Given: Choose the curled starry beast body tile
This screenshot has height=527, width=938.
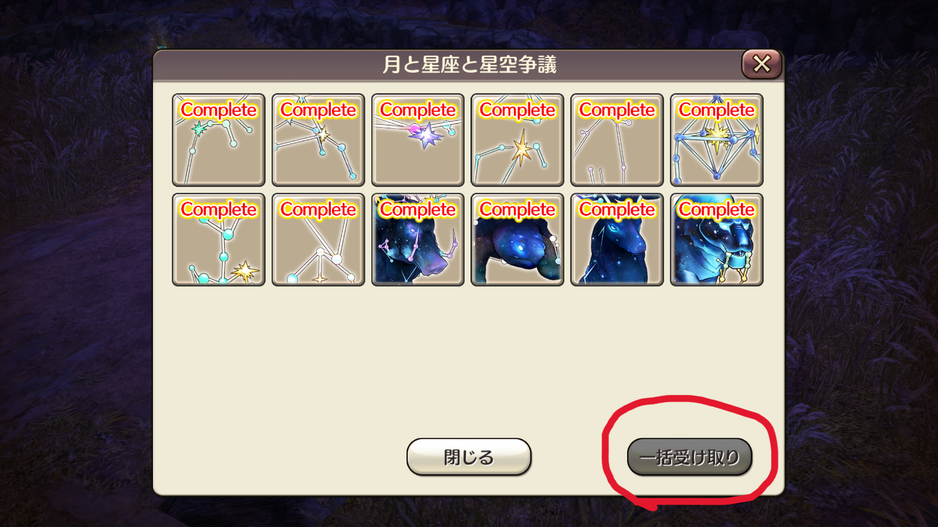Looking at the screenshot, I should point(517,239).
